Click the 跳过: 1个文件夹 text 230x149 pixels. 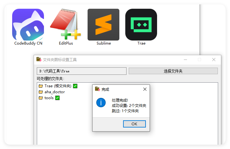125,111
